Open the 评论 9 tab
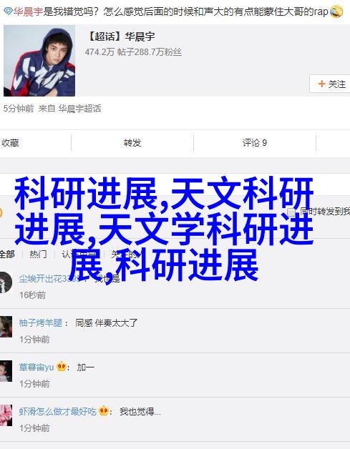The height and width of the screenshot is (449, 350). tap(255, 142)
